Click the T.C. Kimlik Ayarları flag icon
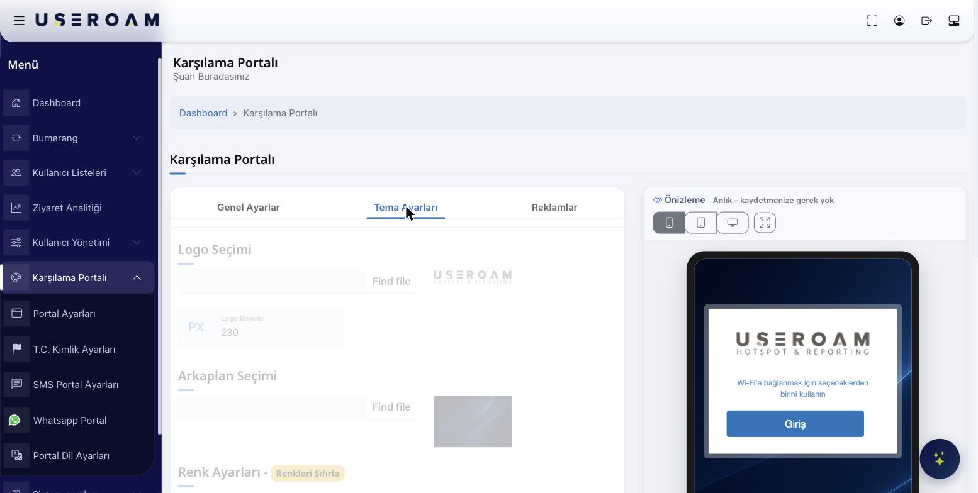This screenshot has height=493, width=978. (x=17, y=349)
